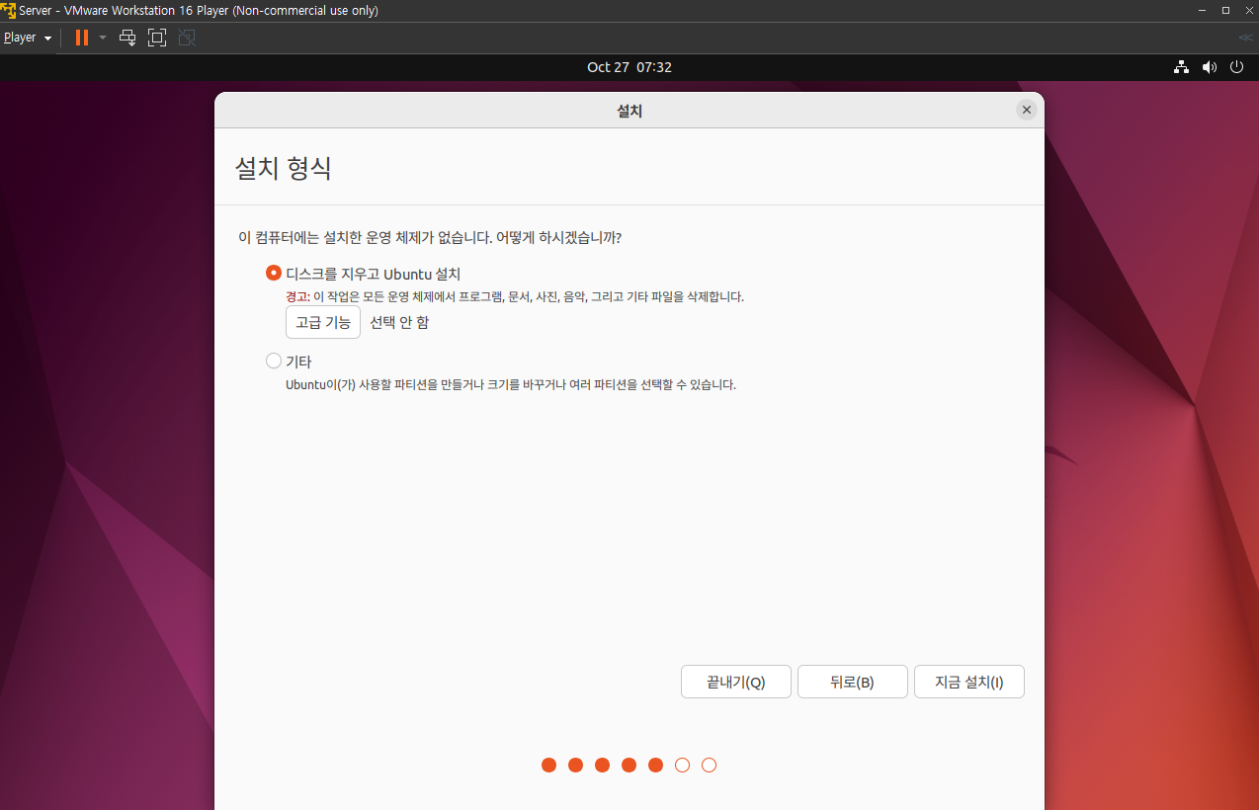Expand the power options arrow beside pause
Screen dimensions: 1259x810
(103, 38)
